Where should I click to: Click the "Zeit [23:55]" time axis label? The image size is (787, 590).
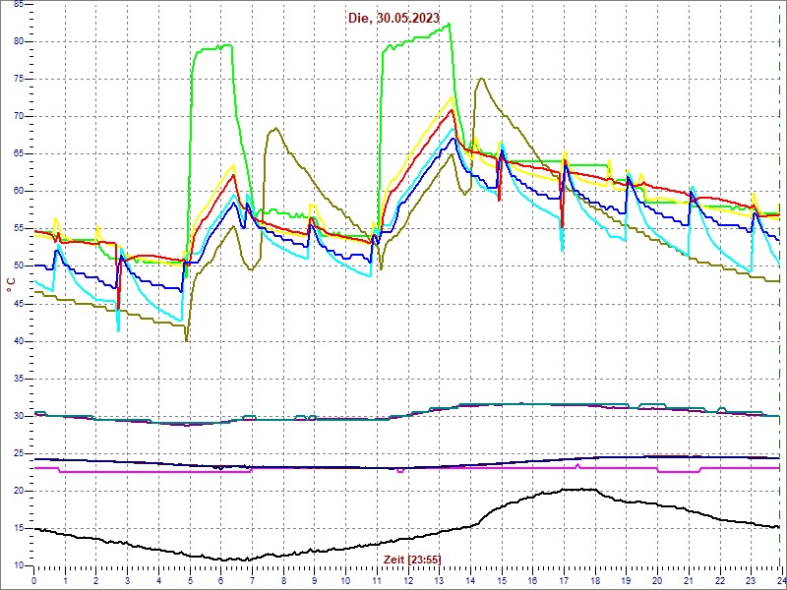click(412, 559)
